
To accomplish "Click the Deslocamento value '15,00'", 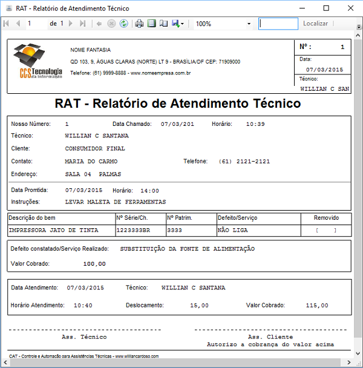I will [x=199, y=306].
